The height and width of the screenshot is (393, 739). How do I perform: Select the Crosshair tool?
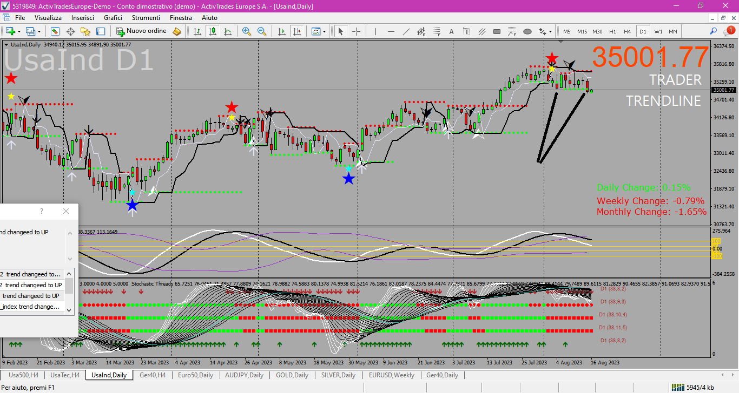pos(356,31)
